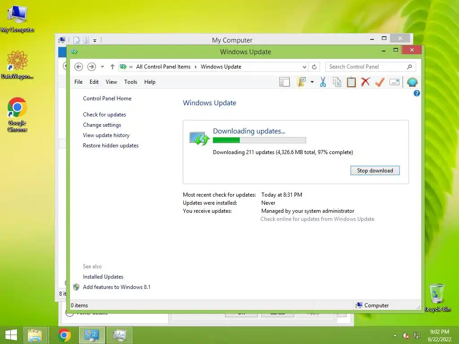Image resolution: width=459 pixels, height=344 pixels.
Task: Click the Copy toolbar icon
Action: [337, 82]
